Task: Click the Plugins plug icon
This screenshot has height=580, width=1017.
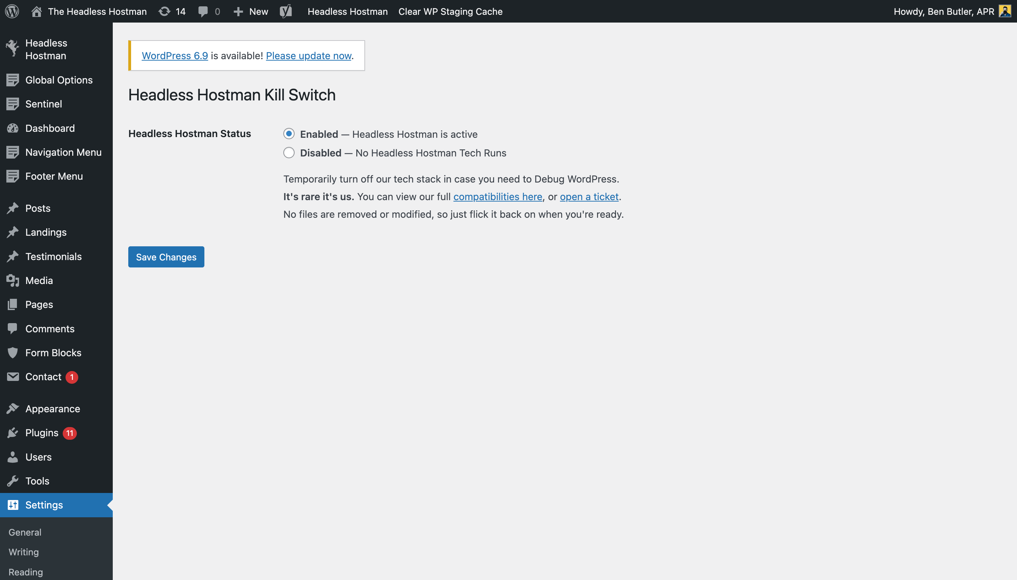Action: click(x=13, y=433)
